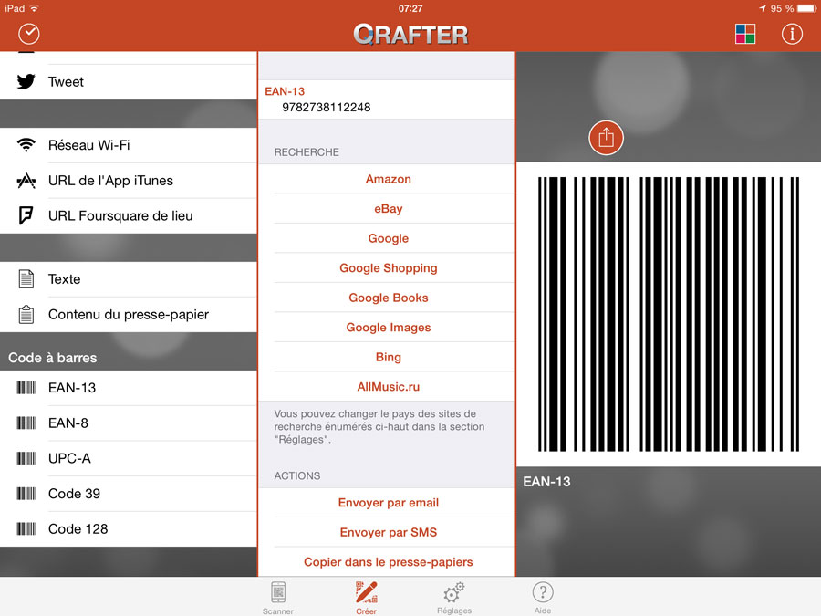Tap the generated barcode image
The image size is (821, 616).
(669, 314)
